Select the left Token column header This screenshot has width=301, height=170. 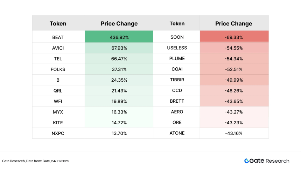click(58, 24)
